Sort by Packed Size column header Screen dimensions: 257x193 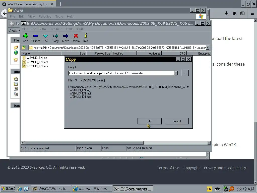pyautogui.click(x=99, y=53)
